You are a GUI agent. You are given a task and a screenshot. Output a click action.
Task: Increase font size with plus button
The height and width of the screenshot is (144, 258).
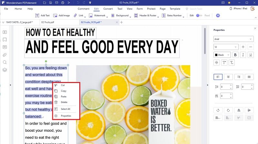click(x=243, y=47)
